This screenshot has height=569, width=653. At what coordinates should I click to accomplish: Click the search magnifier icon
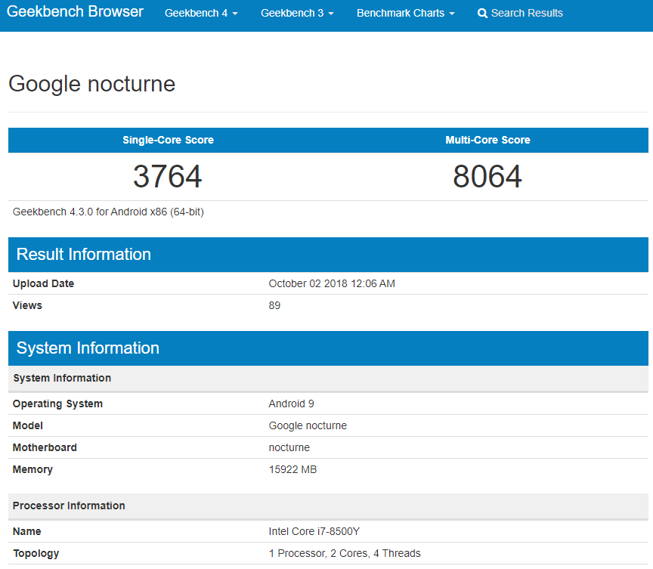coord(482,14)
